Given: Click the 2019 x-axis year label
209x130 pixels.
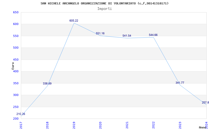Looking at the screenshot, I should coord(74,125).
